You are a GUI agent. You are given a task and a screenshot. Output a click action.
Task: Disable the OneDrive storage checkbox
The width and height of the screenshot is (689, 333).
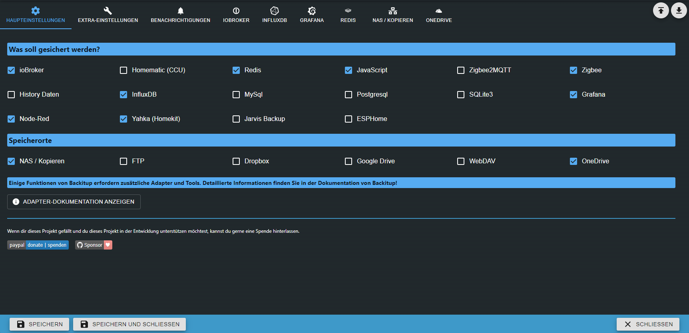(574, 161)
